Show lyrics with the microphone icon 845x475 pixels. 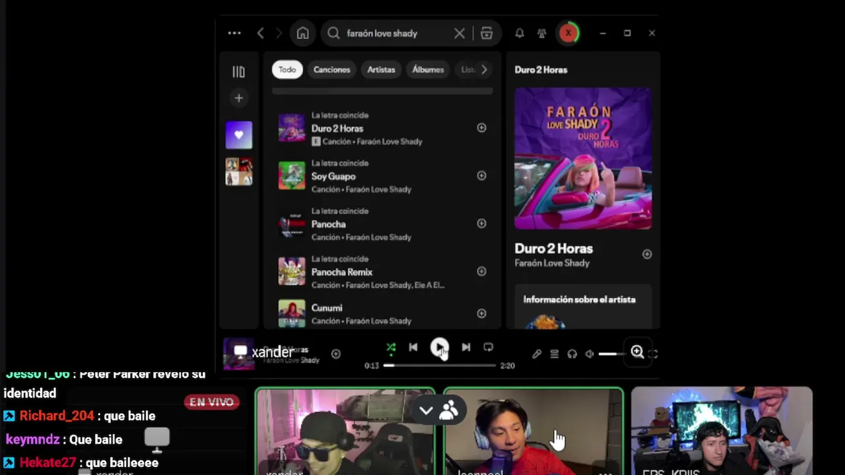pos(537,354)
